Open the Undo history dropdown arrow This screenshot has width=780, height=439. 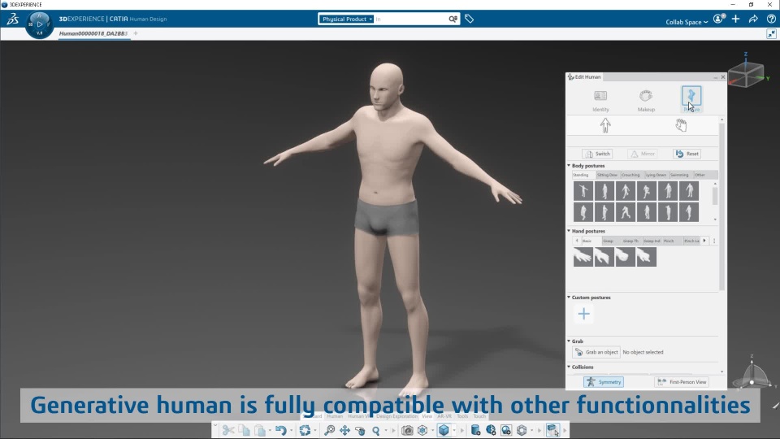pos(291,431)
